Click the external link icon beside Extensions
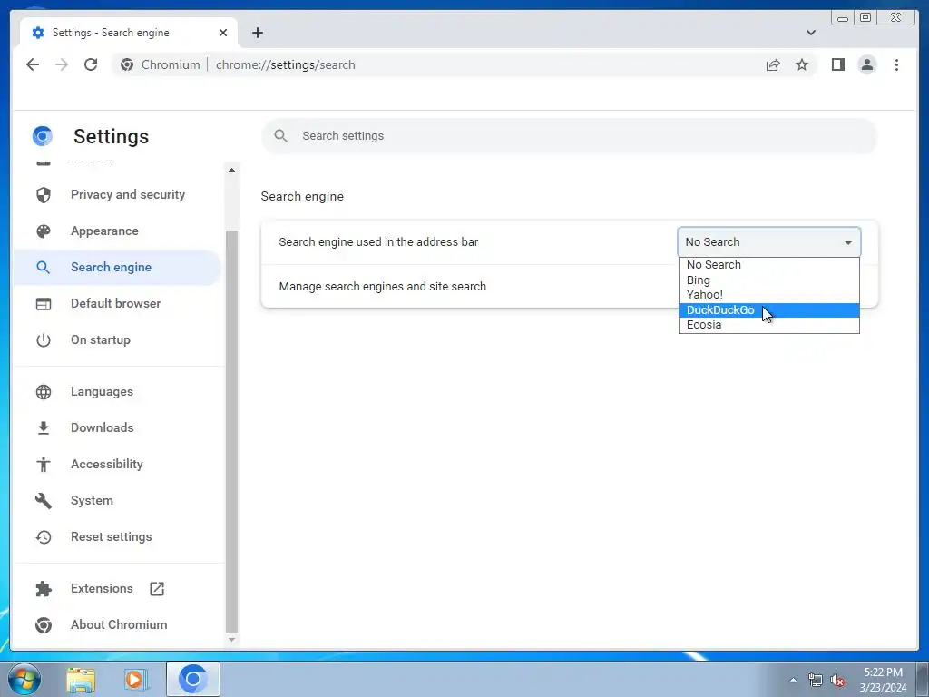 click(x=157, y=588)
